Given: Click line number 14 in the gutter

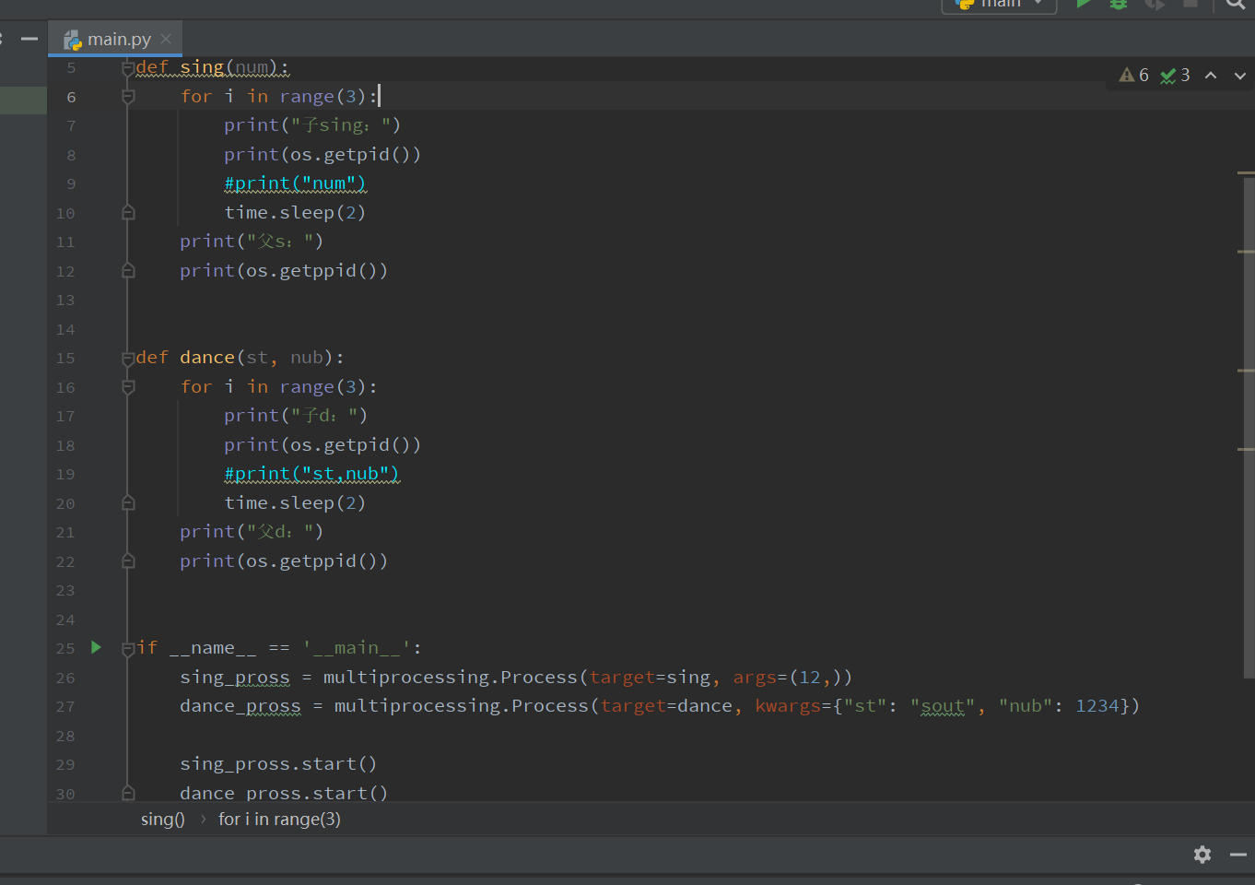Looking at the screenshot, I should [x=65, y=329].
